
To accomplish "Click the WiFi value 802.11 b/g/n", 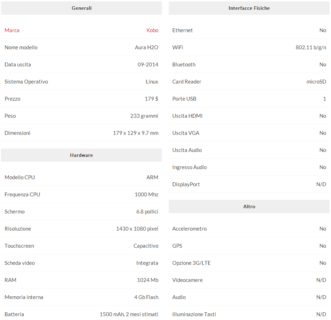I will pyautogui.click(x=311, y=48).
